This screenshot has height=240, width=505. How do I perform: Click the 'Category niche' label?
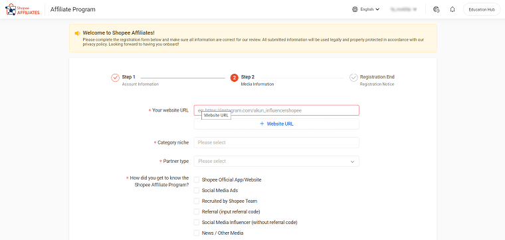(x=173, y=142)
